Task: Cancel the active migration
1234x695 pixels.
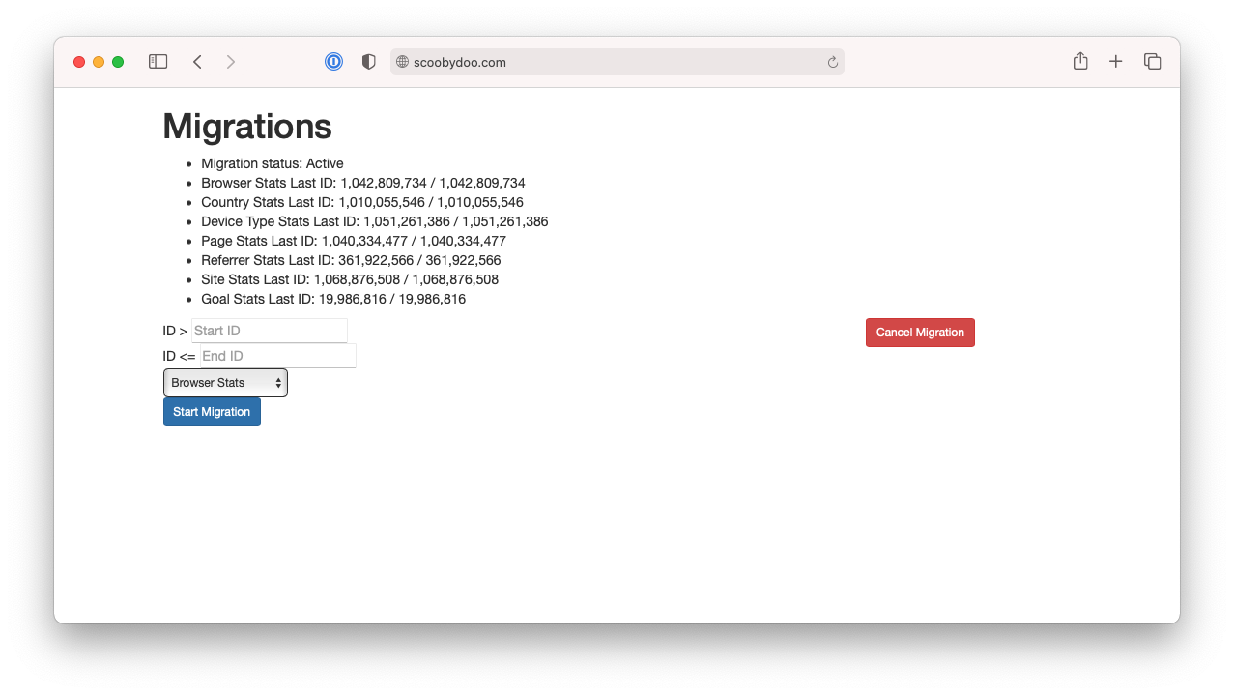Action: pyautogui.click(x=919, y=332)
